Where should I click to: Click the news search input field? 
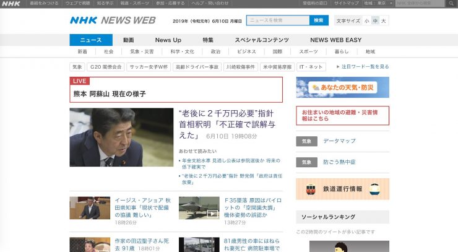tap(278, 20)
